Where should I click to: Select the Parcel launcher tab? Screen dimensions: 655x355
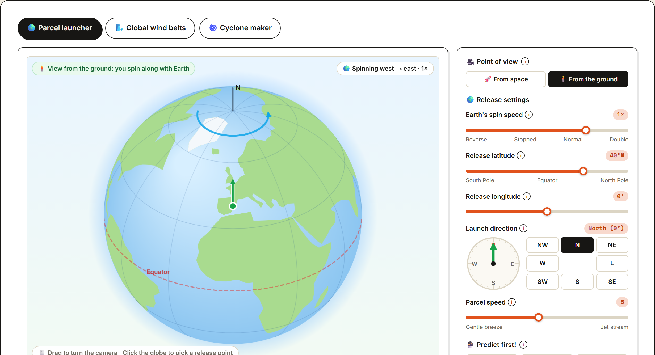click(x=60, y=28)
